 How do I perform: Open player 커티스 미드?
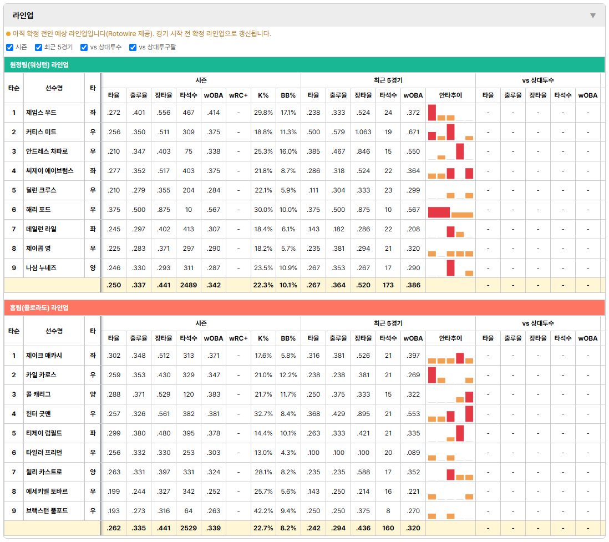pos(41,132)
